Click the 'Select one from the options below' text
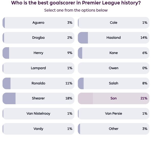The image size is (153, 141). [x=76, y=10]
